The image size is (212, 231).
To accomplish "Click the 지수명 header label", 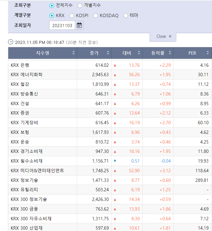I will click(42, 53).
